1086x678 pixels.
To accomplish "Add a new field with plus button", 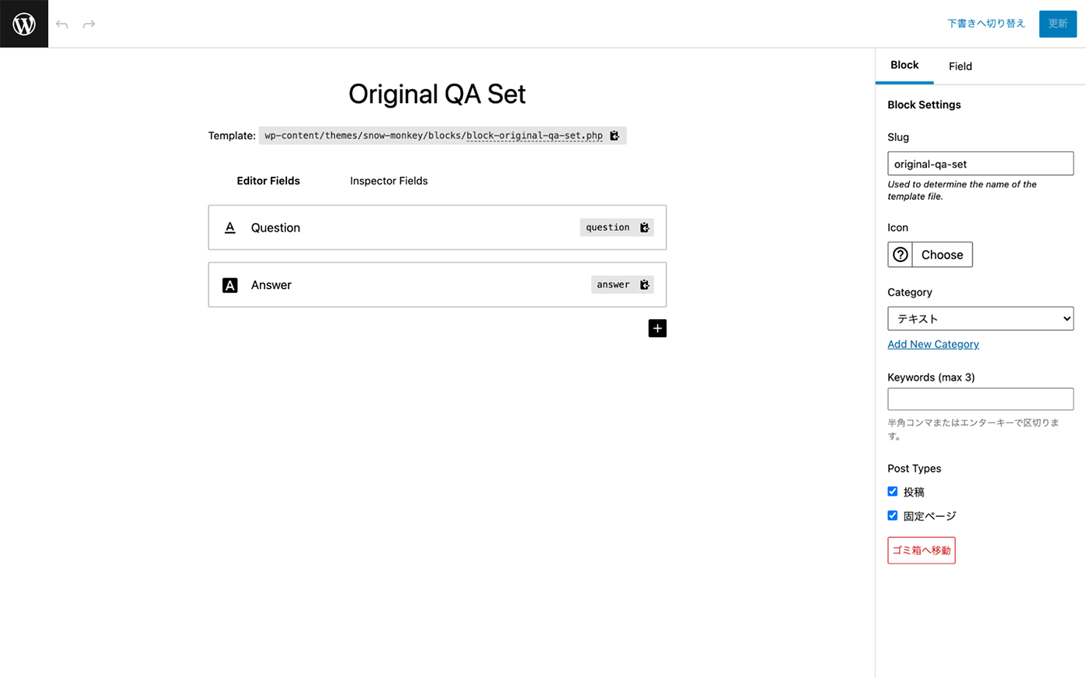I will 657,329.
